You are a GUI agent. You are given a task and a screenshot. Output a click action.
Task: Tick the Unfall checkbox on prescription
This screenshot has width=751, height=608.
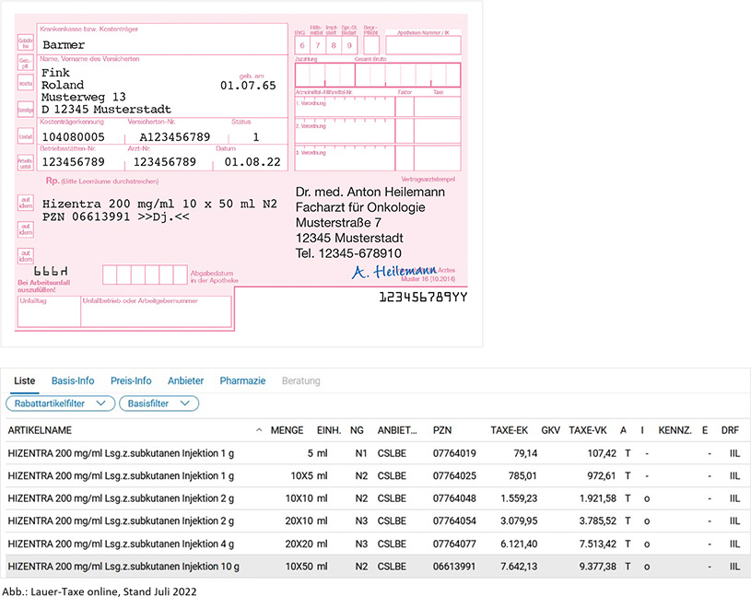[26, 136]
